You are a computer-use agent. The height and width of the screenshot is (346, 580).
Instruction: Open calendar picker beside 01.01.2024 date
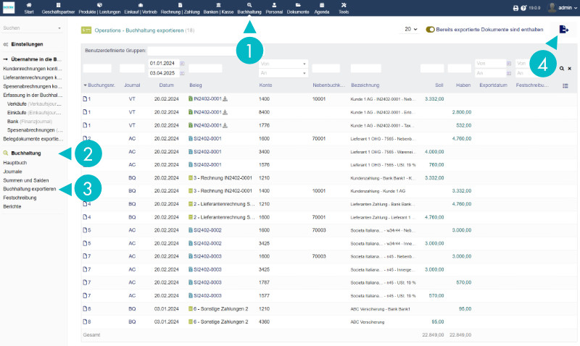point(182,64)
